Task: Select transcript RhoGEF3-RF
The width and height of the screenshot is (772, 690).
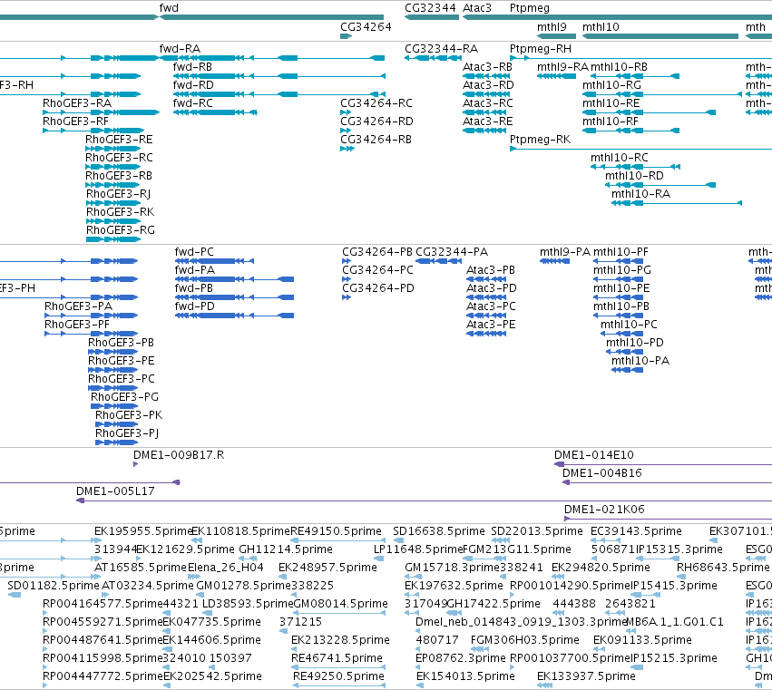Action: (x=75, y=121)
